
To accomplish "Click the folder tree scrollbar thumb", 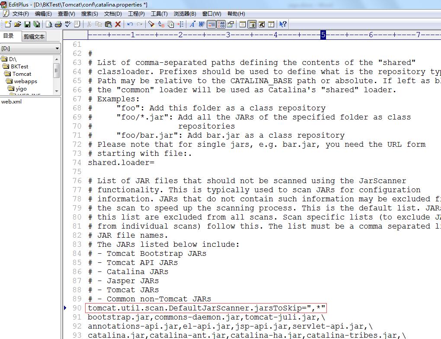I will (57, 70).
